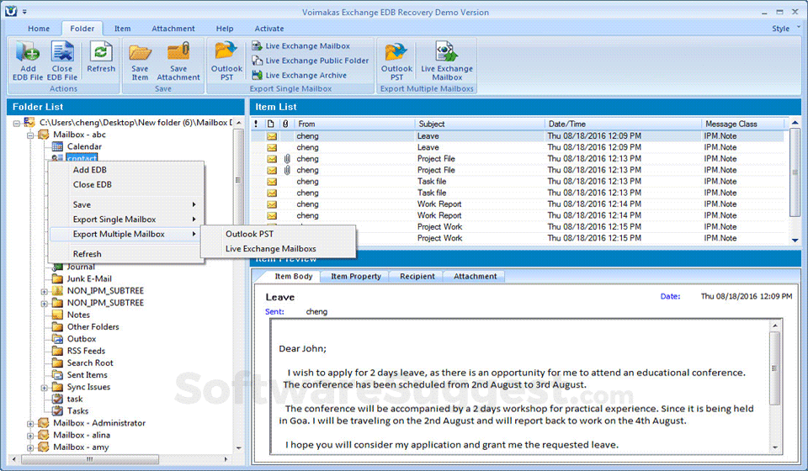Click folder list vertical scrollbar down arrow
Viewport: 808px width, 471px height.
238,448
